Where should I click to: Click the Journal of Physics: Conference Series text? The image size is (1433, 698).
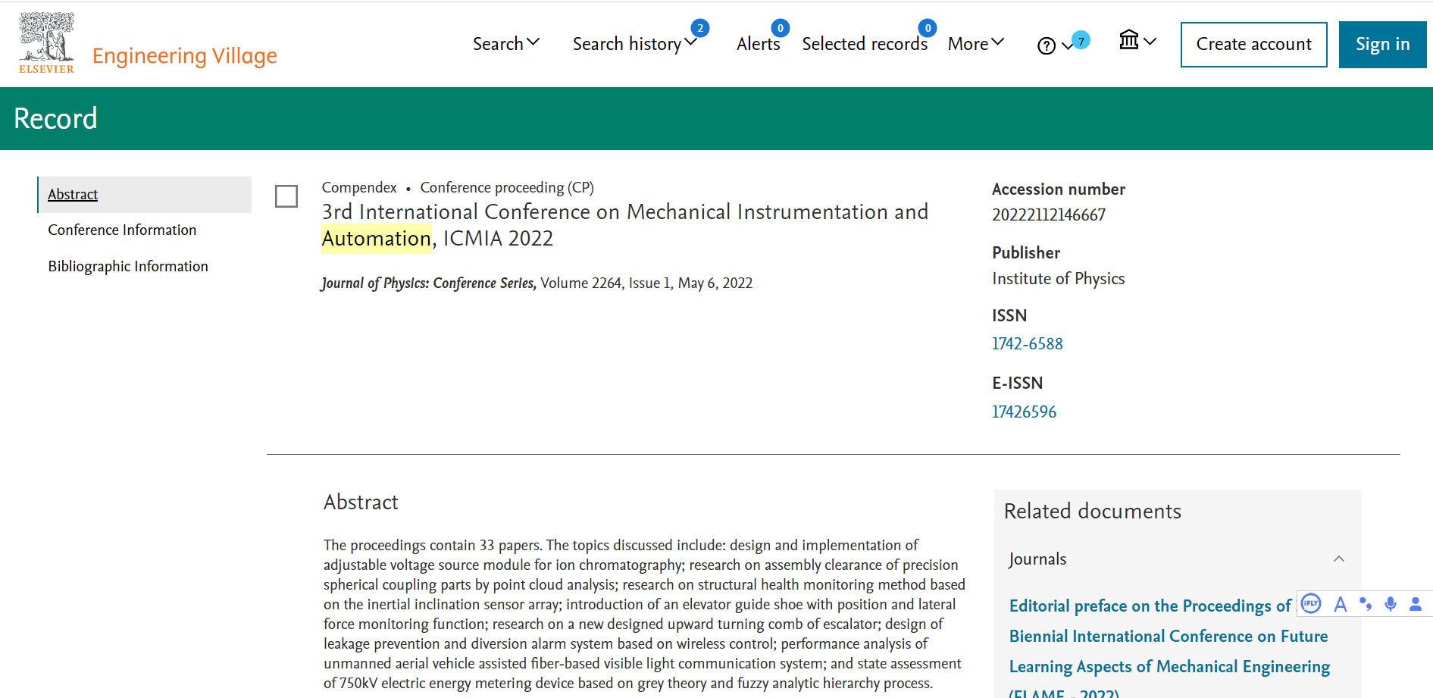click(429, 283)
